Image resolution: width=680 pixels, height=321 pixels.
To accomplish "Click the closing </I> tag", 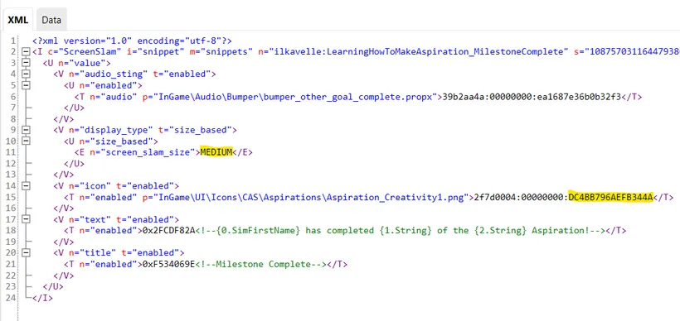I will (43, 298).
